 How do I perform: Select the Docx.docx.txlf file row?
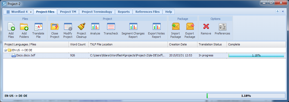click(x=144, y=55)
